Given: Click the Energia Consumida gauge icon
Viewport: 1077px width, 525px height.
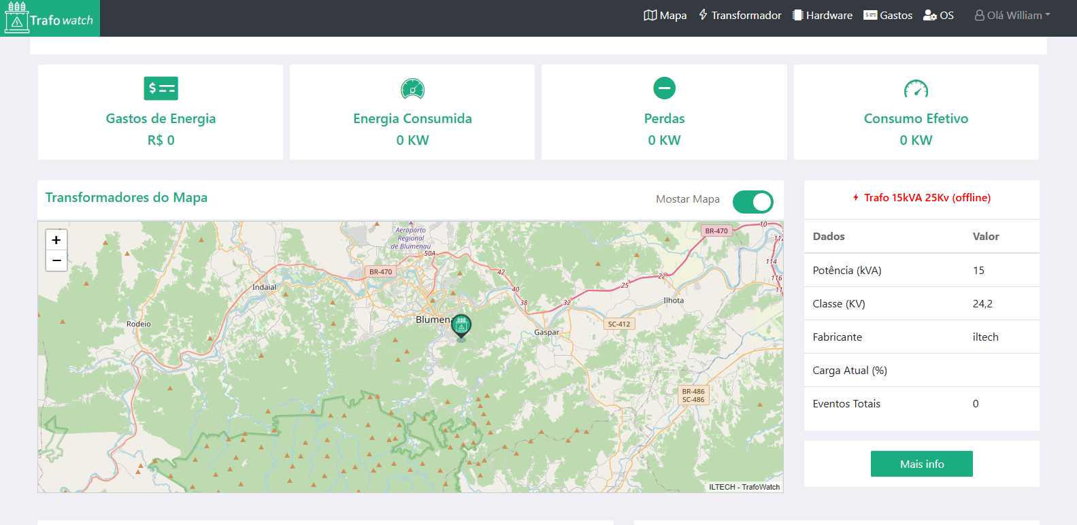Looking at the screenshot, I should click(x=412, y=88).
